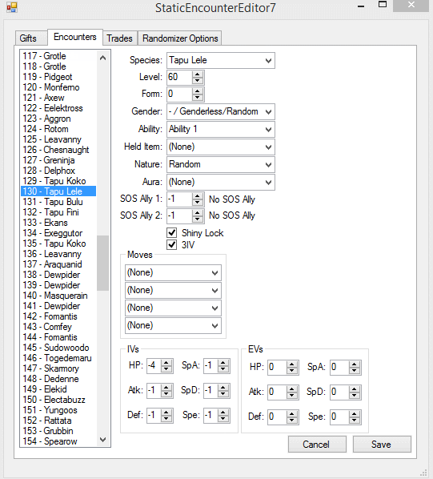The width and height of the screenshot is (433, 479).
Task: Open the second Moves dropdown
Action: click(173, 290)
